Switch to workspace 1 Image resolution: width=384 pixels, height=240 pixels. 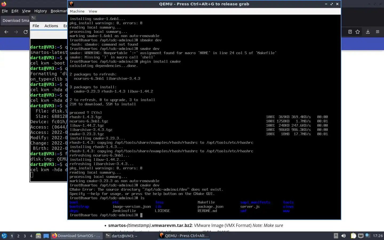12,236
